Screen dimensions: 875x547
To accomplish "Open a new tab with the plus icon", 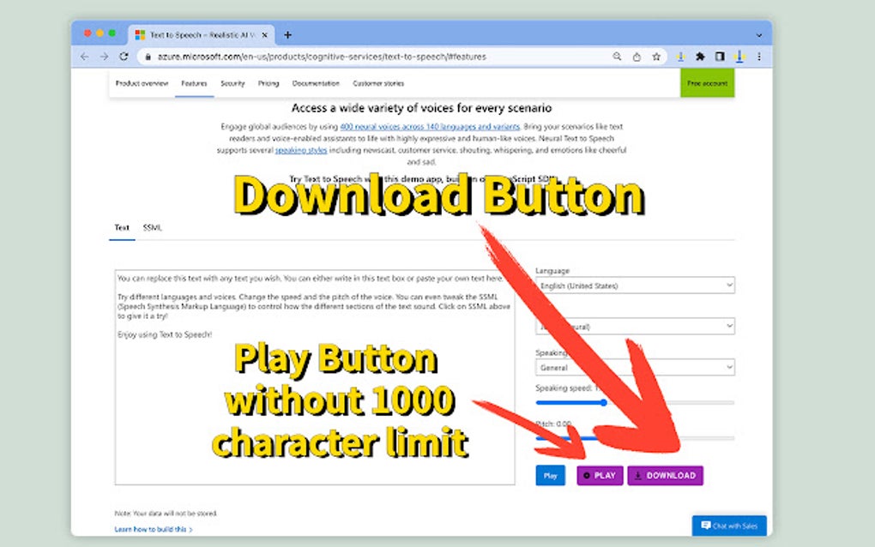I will [287, 34].
